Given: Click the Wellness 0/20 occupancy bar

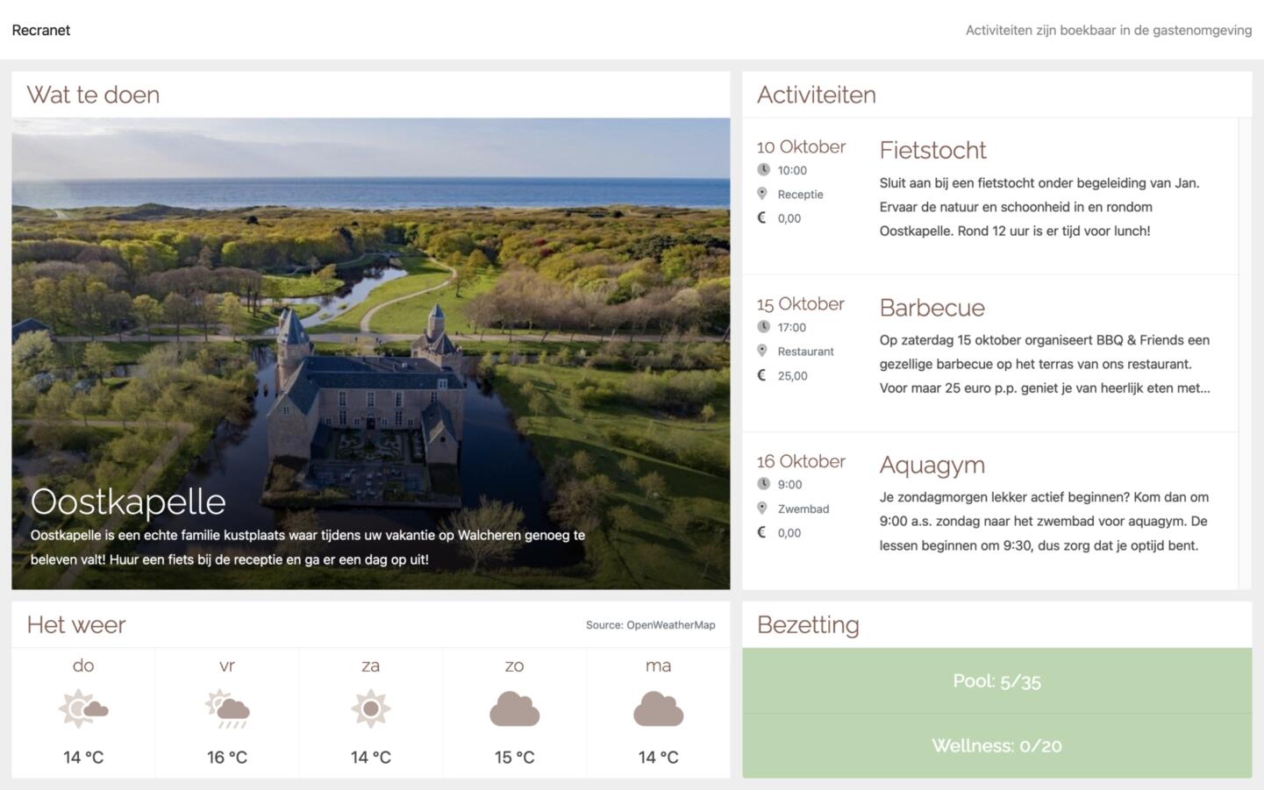Looking at the screenshot, I should coord(997,746).
